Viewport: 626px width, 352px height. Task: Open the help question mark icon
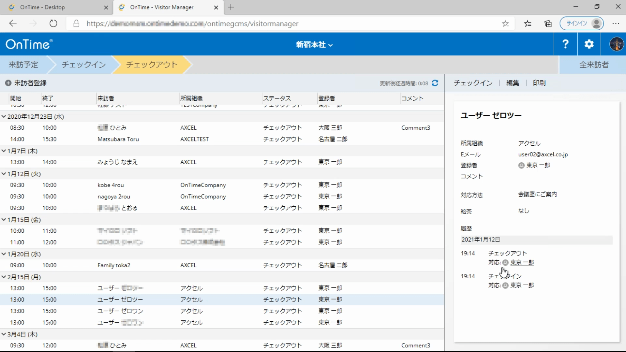[565, 44]
